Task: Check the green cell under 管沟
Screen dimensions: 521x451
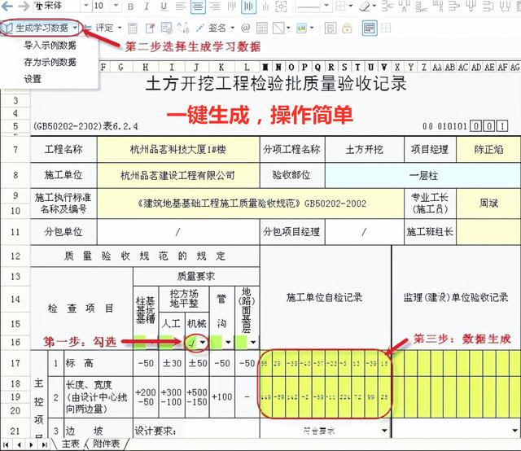Action: [x=217, y=343]
